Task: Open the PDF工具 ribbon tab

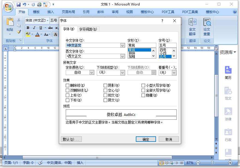Action: point(168,12)
